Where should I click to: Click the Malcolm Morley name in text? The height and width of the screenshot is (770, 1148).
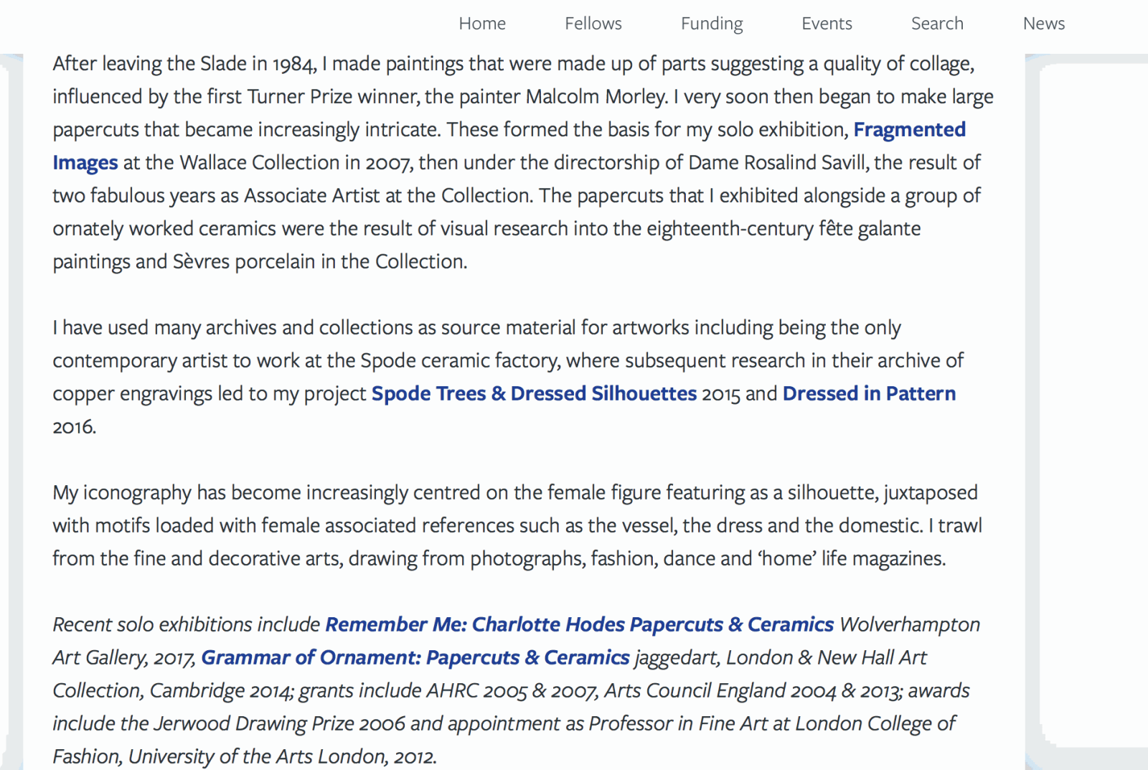point(596,97)
